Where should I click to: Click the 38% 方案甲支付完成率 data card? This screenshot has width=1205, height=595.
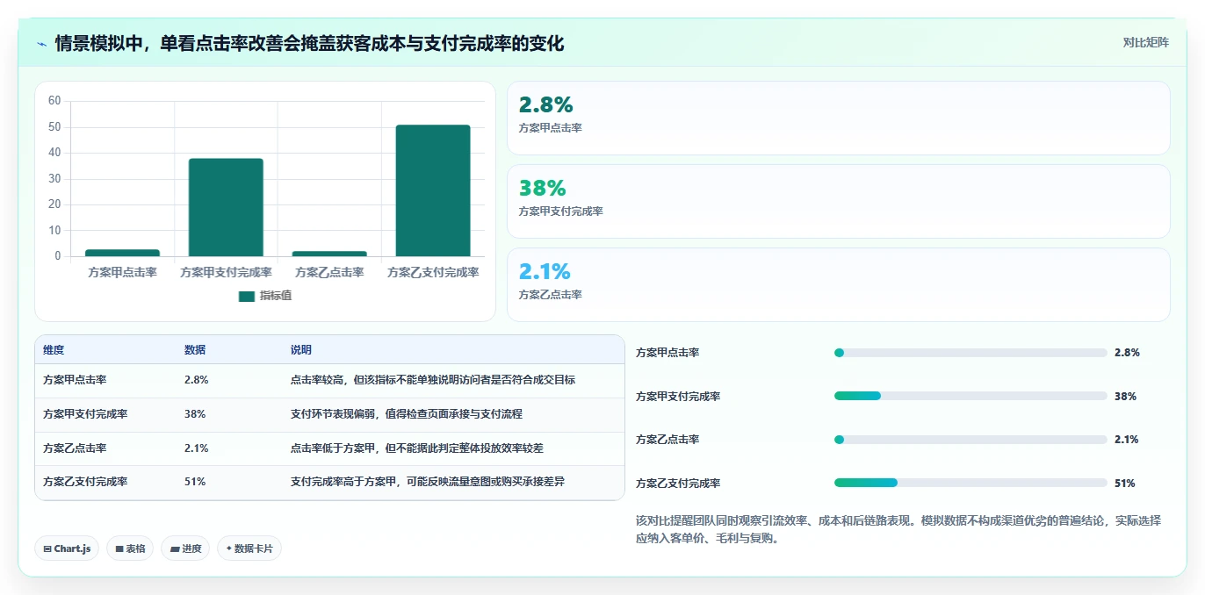[x=839, y=202]
